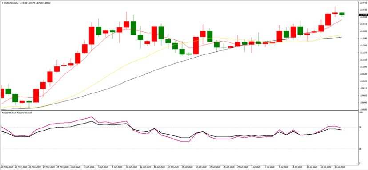Viewport: 368px width, 170px height.
Task: Click the 17 Jun 2020 date label
Action: [173, 167]
